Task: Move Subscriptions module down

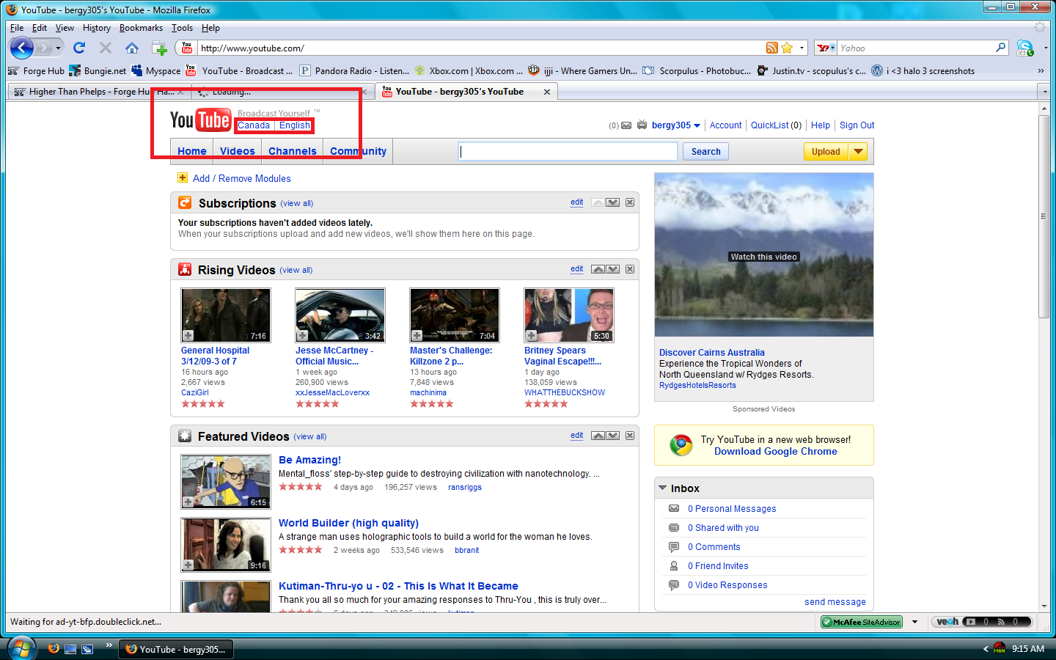Action: pos(613,202)
